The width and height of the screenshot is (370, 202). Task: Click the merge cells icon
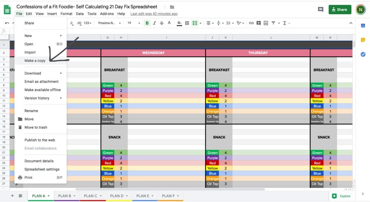[x=195, y=23]
